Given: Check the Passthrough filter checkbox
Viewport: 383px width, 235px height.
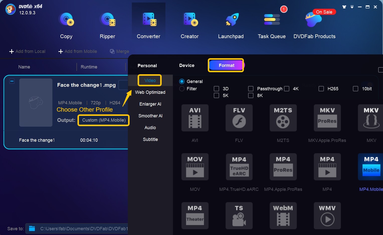Looking at the screenshot, I should tap(251, 89).
